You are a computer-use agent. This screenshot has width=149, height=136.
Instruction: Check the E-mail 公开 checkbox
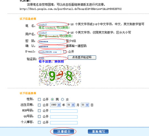point(65,52)
